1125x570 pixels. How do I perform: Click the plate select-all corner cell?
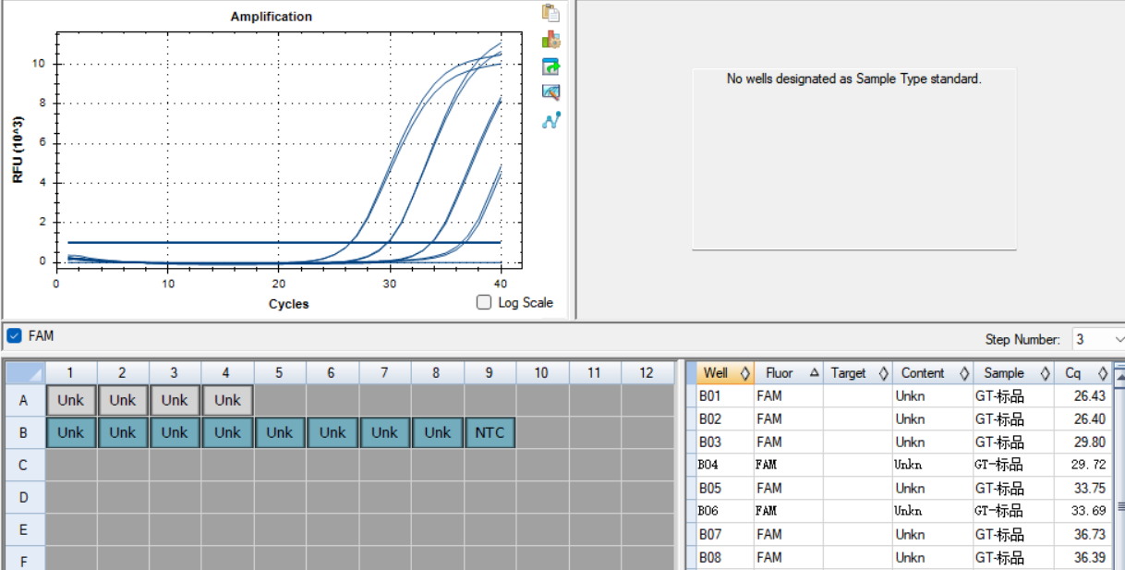(24, 372)
